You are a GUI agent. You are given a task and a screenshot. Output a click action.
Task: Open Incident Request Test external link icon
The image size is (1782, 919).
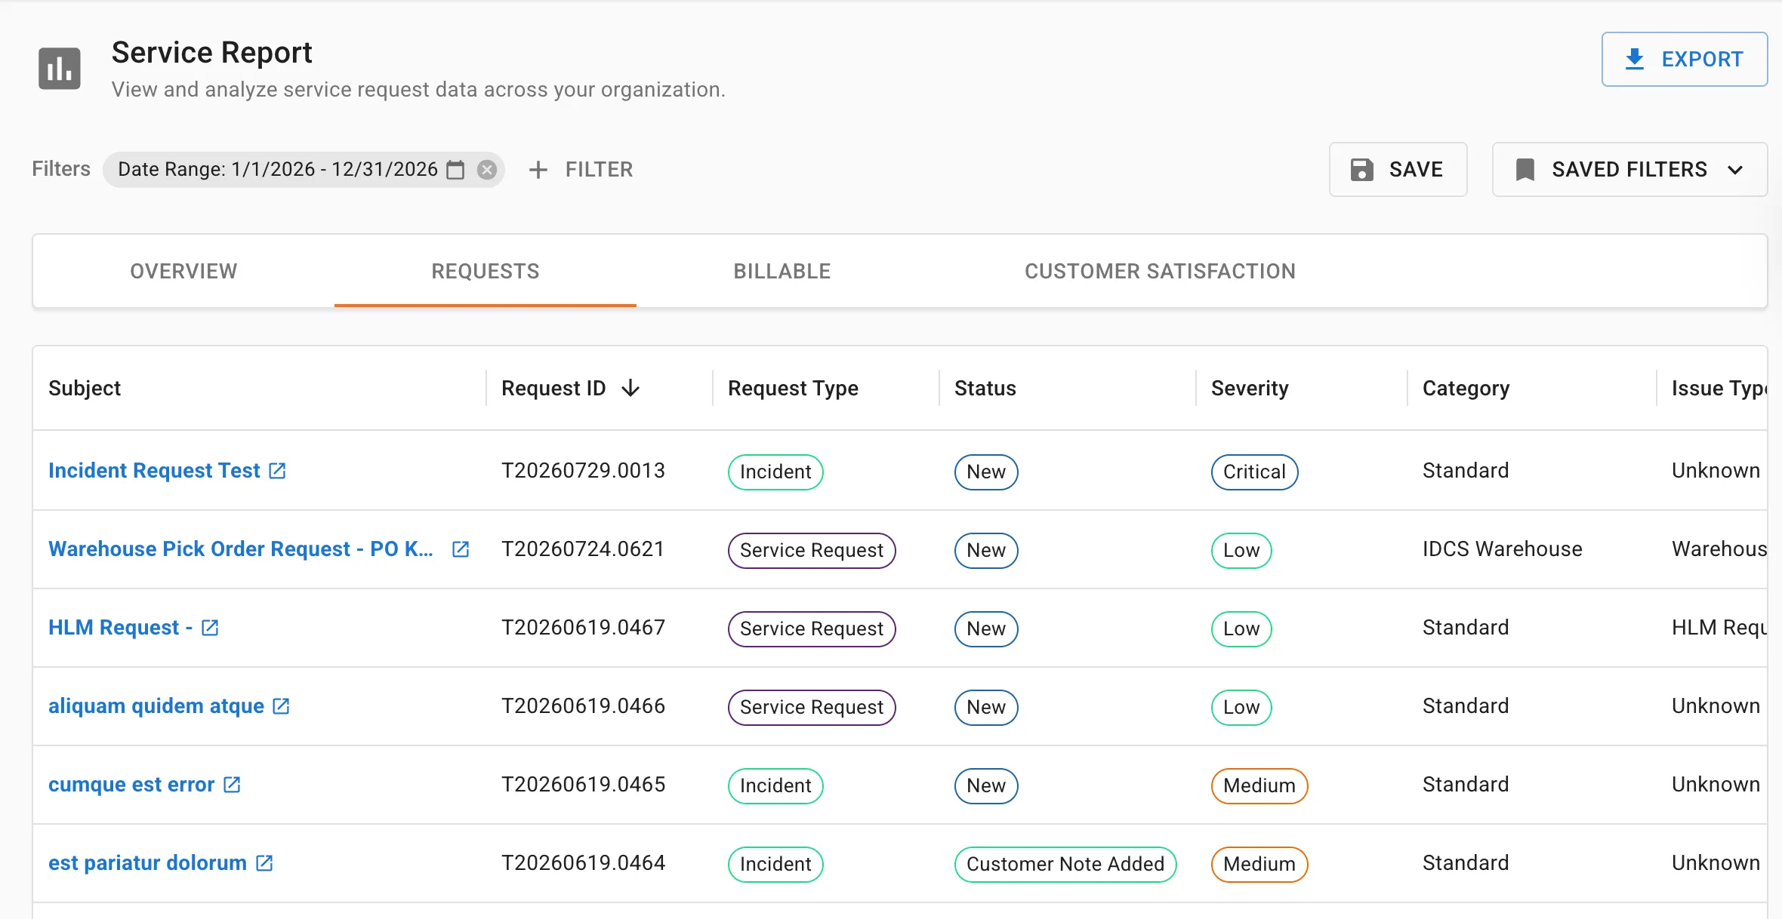click(x=277, y=471)
